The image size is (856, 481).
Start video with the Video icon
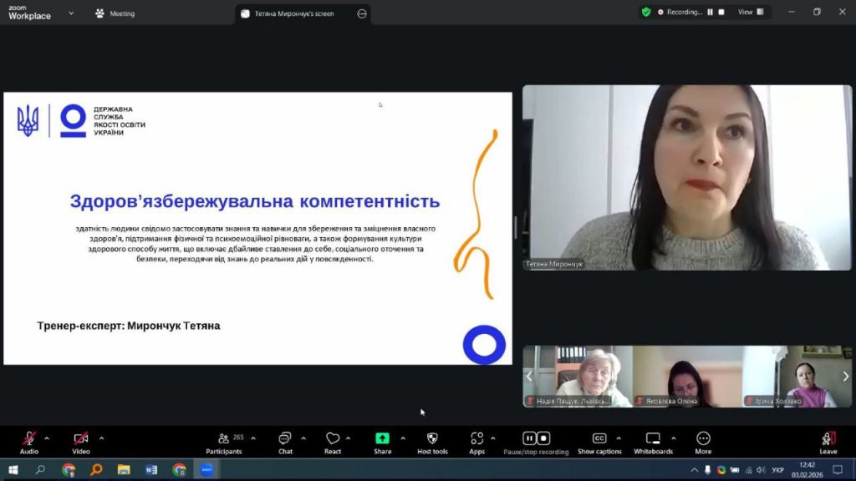point(80,438)
